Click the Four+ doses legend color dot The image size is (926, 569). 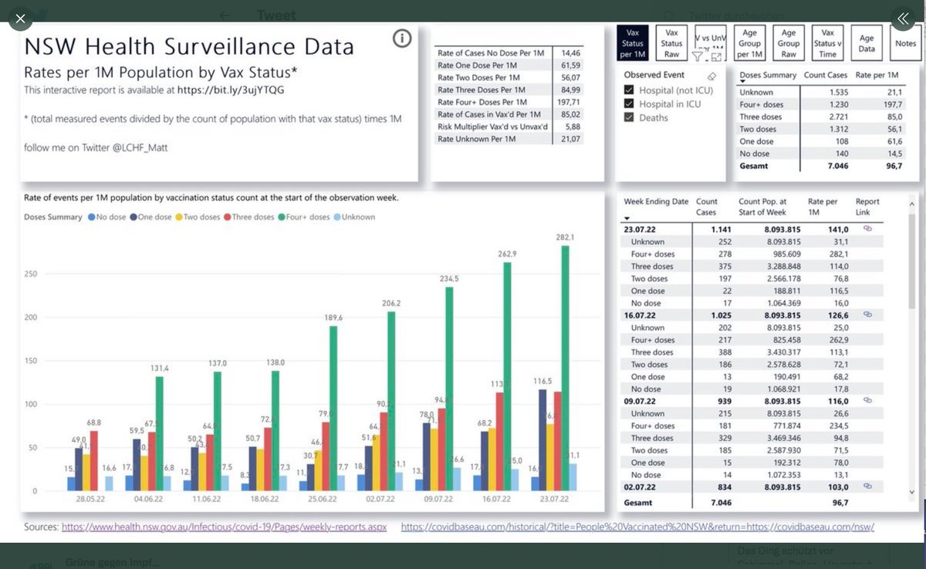[x=282, y=217]
